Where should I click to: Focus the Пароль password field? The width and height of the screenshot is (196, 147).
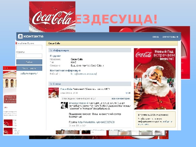pos(29,56)
